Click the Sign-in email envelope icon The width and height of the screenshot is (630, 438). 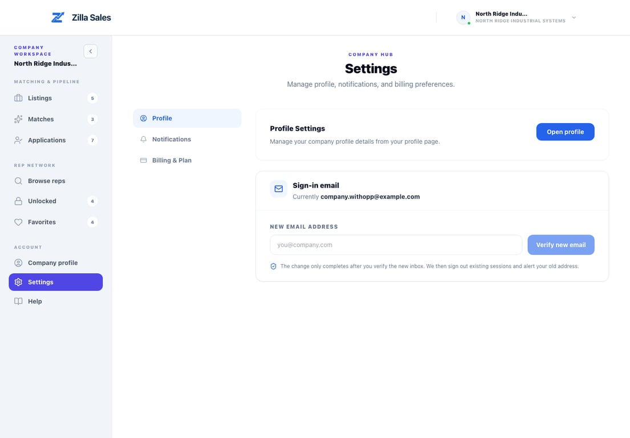tap(278, 189)
